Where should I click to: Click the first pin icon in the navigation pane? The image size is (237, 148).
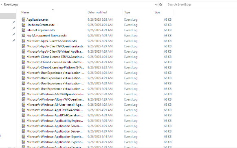[13, 22]
